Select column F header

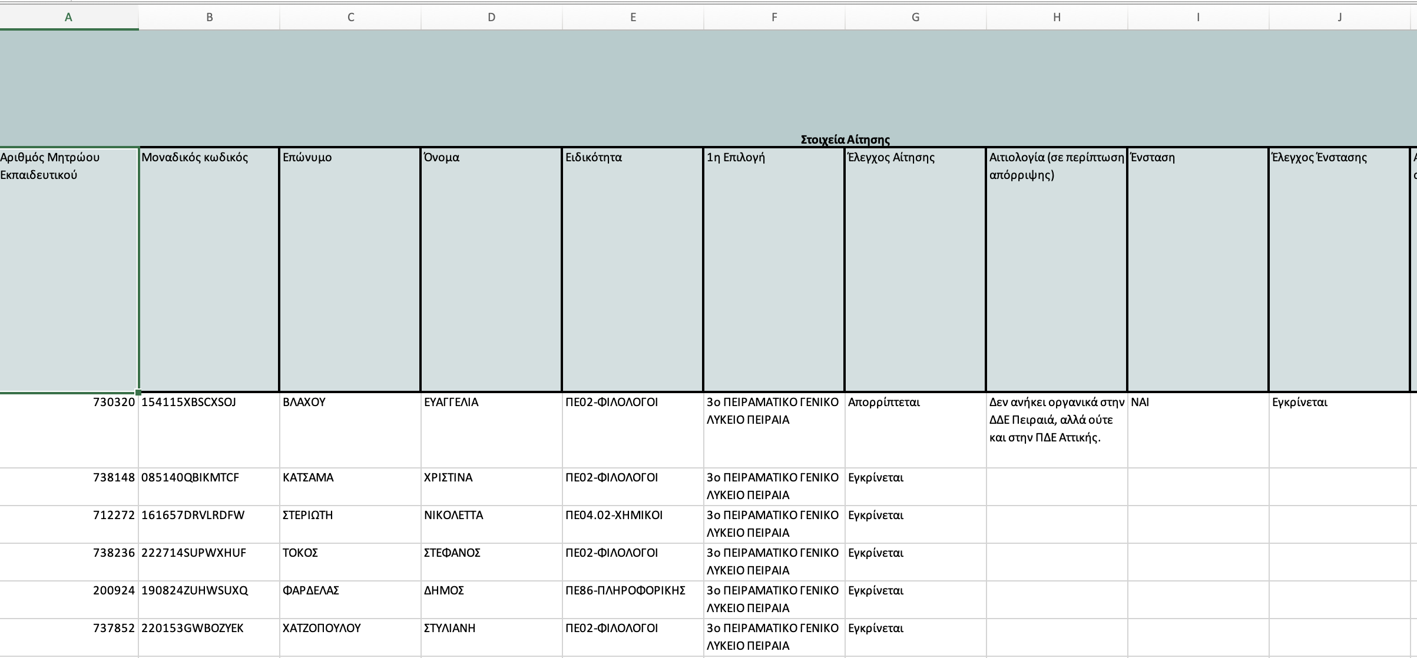(774, 17)
